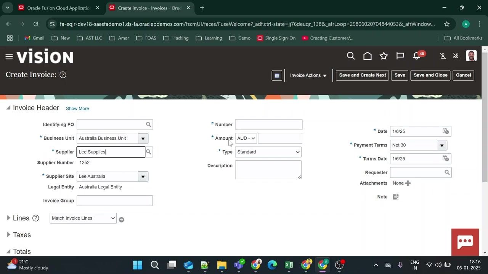Click the invoice Number field
The image size is (488, 274).
click(x=269, y=124)
